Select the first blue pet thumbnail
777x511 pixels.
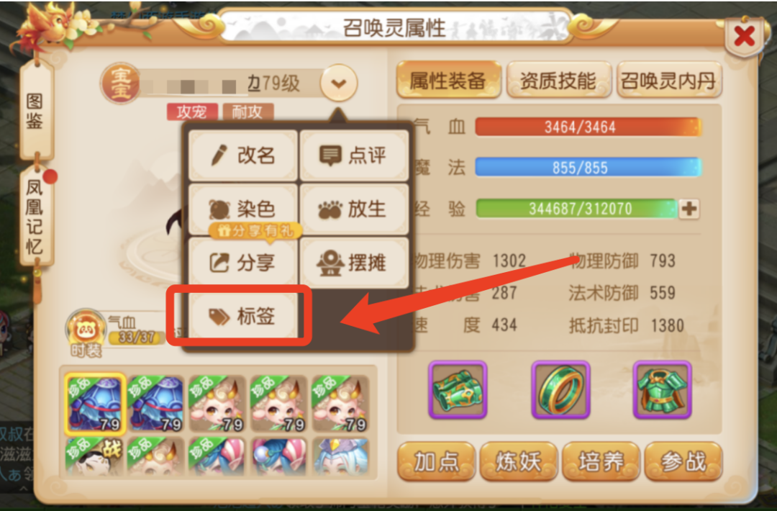click(95, 404)
